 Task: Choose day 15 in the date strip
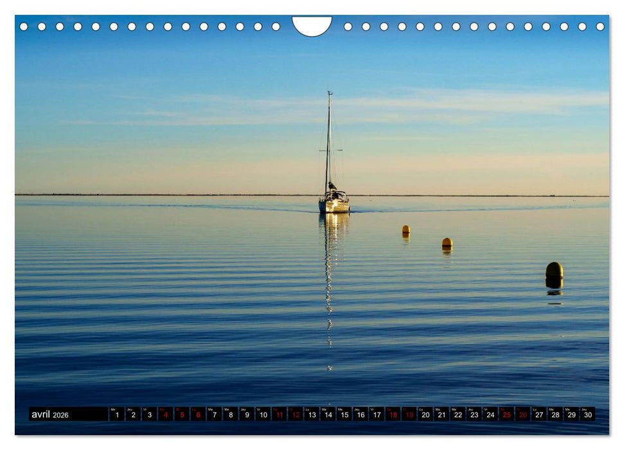click(344, 415)
